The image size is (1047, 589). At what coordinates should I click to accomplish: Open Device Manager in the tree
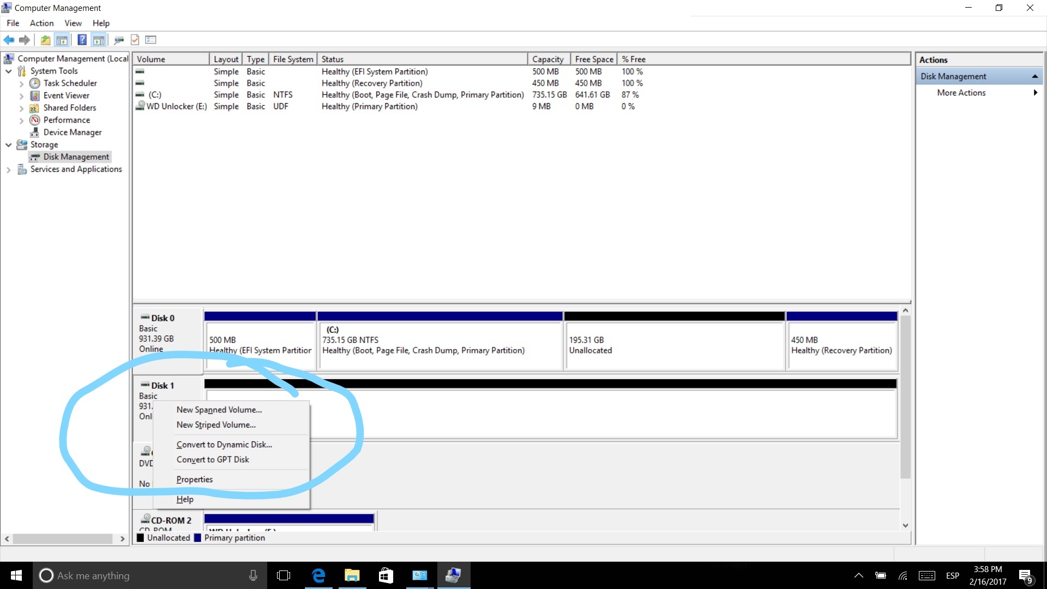(72, 132)
